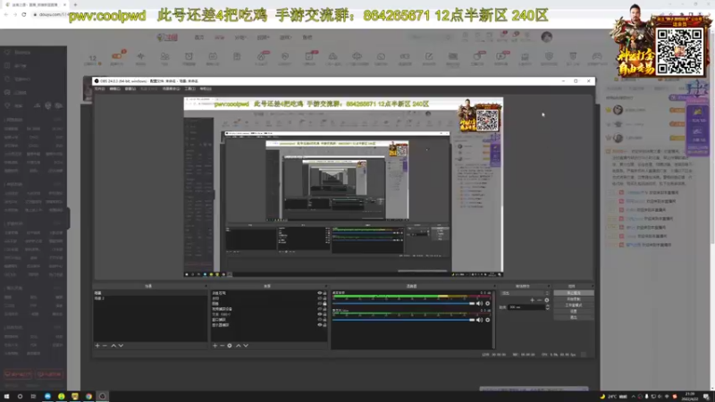Click 停止推流 button in OBS controls

(x=574, y=293)
